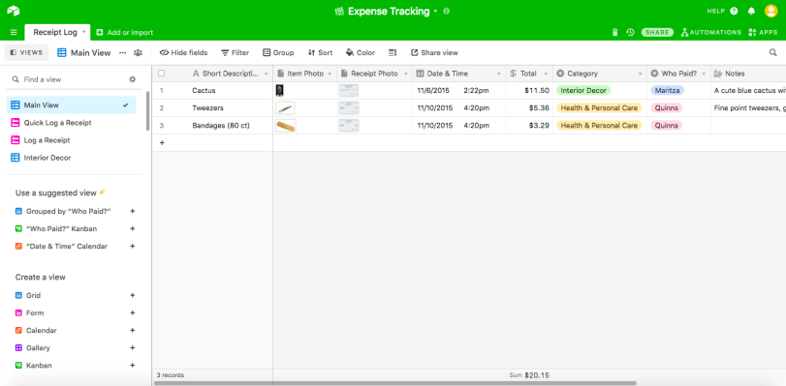Image resolution: width=786 pixels, height=386 pixels.
Task: Click Add or import table
Action: coord(125,33)
